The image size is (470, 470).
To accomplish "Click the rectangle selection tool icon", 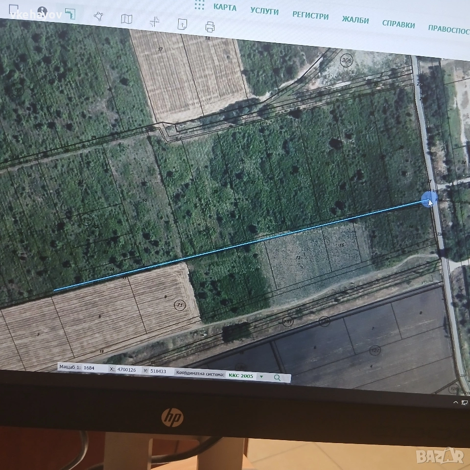I will [14, 10].
